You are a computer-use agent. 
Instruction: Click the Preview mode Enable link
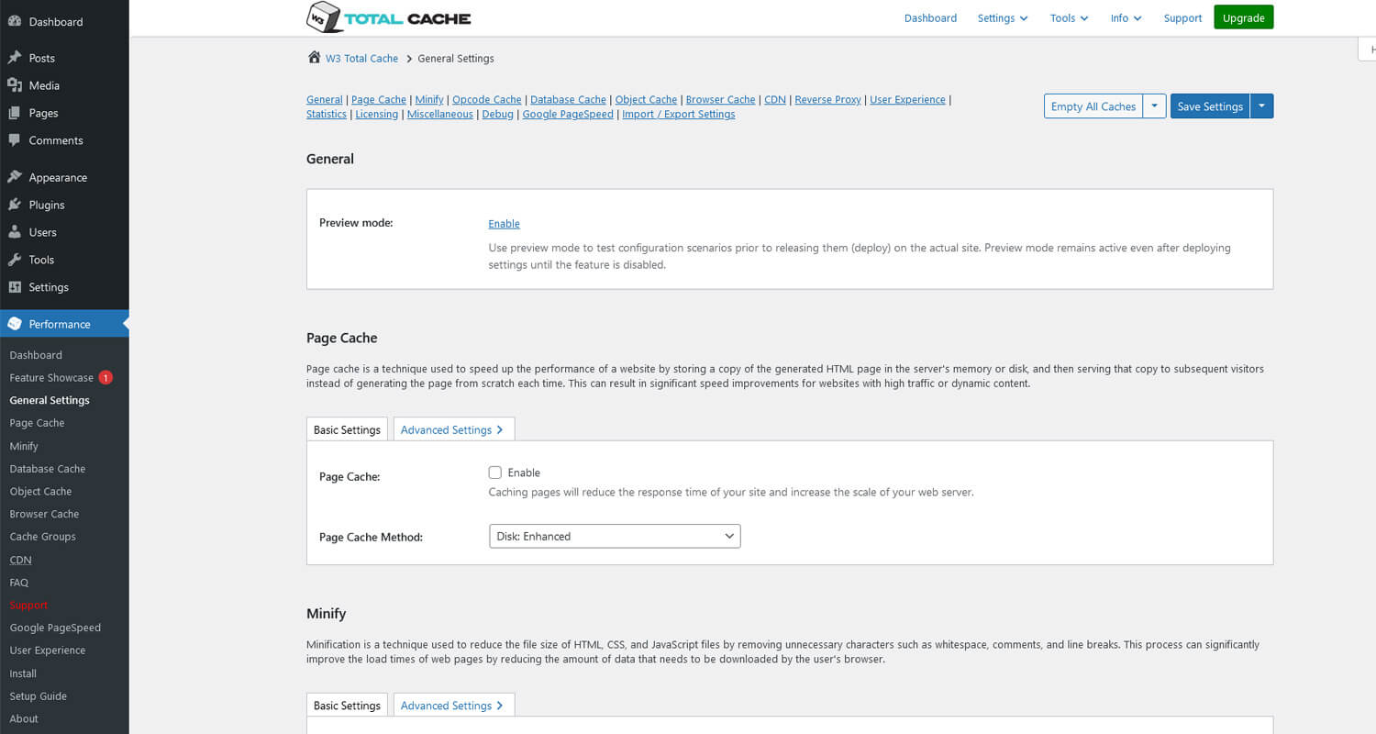pyautogui.click(x=504, y=224)
